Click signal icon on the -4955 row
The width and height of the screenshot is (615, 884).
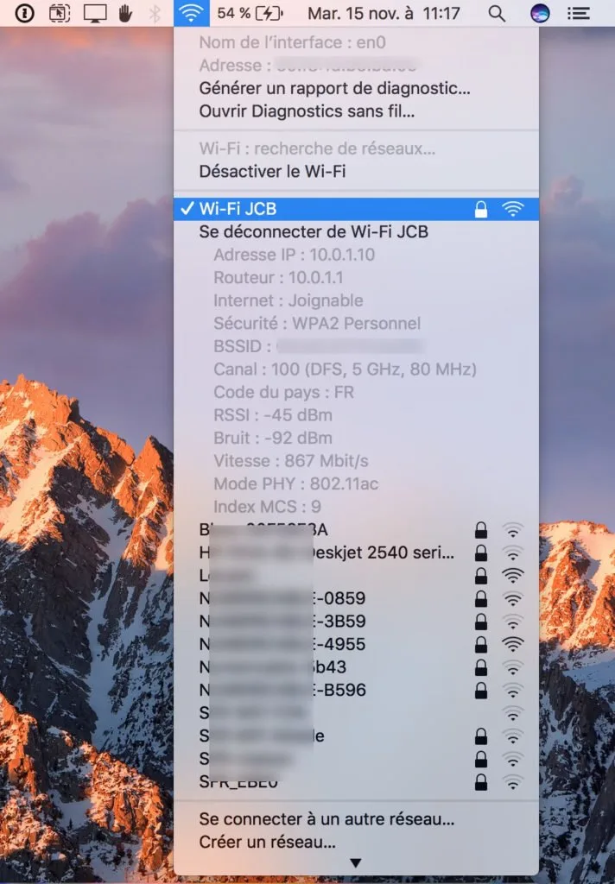coord(512,644)
